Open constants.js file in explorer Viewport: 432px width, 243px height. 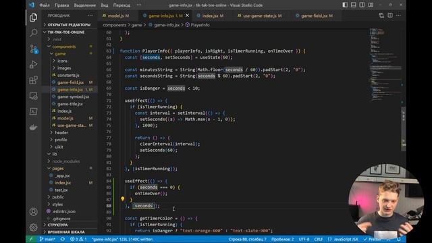(68, 75)
